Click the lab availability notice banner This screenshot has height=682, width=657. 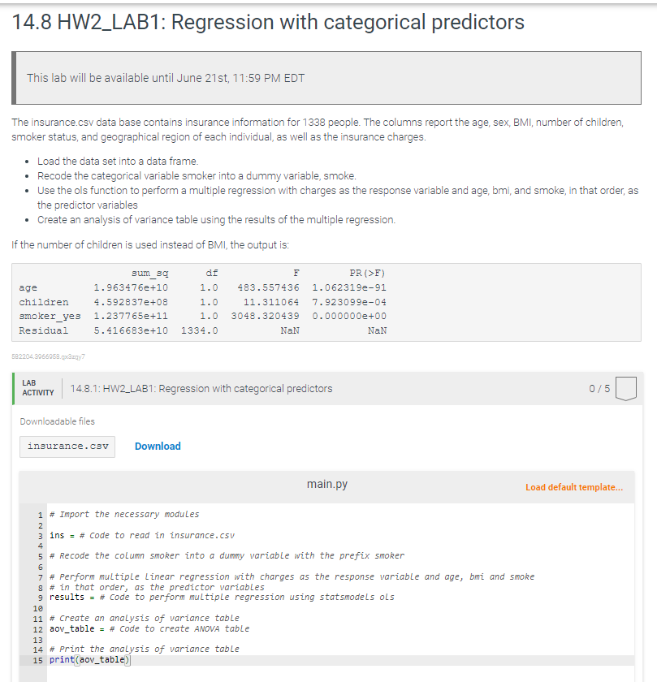pyautogui.click(x=328, y=77)
